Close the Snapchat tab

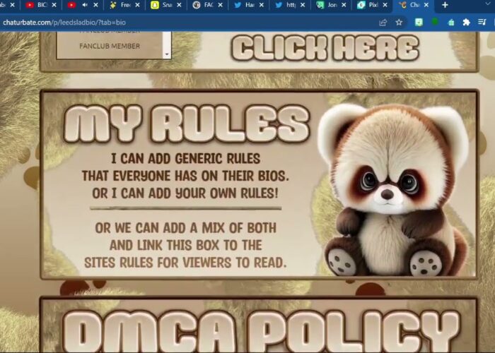tap(179, 5)
